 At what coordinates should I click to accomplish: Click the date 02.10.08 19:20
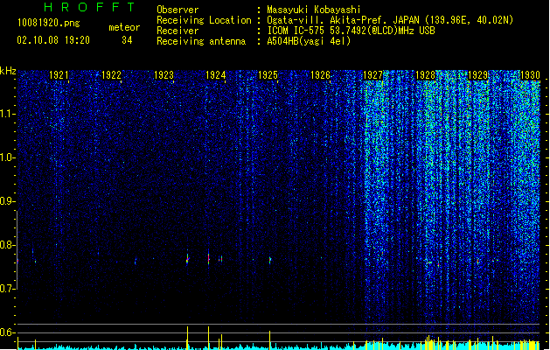point(53,40)
